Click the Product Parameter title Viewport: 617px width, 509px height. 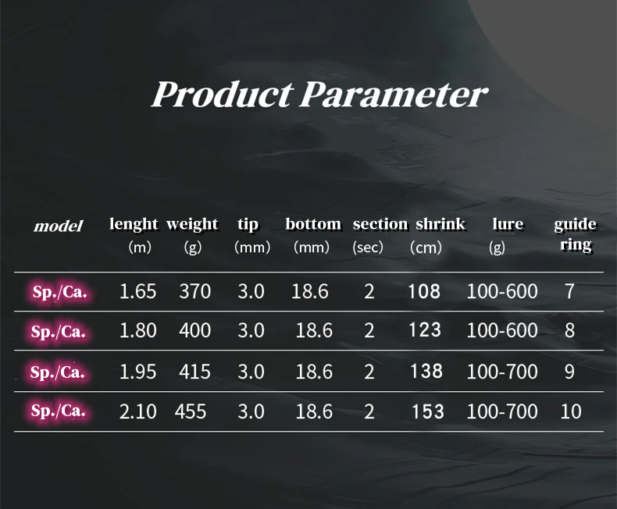click(x=319, y=95)
